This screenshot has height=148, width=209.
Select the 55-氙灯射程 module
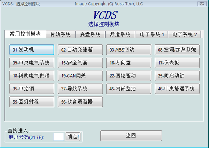click(x=32, y=102)
